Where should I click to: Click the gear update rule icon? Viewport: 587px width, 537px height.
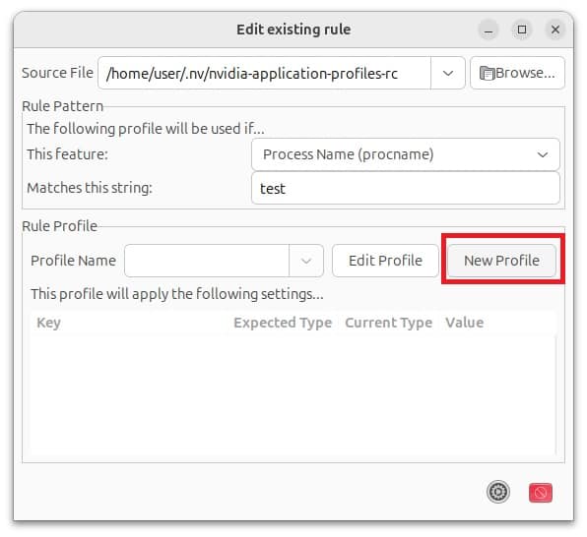(x=498, y=492)
